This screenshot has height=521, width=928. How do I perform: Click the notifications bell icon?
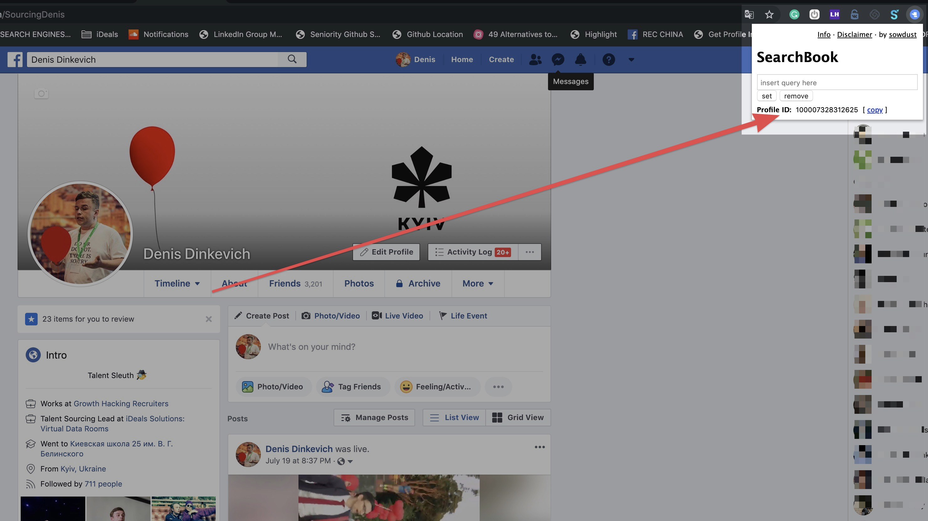580,60
